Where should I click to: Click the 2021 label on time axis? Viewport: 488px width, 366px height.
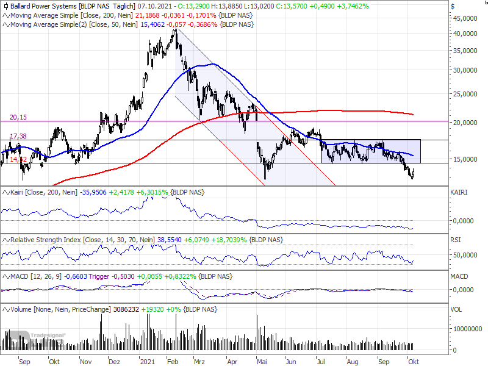pyautogui.click(x=148, y=362)
